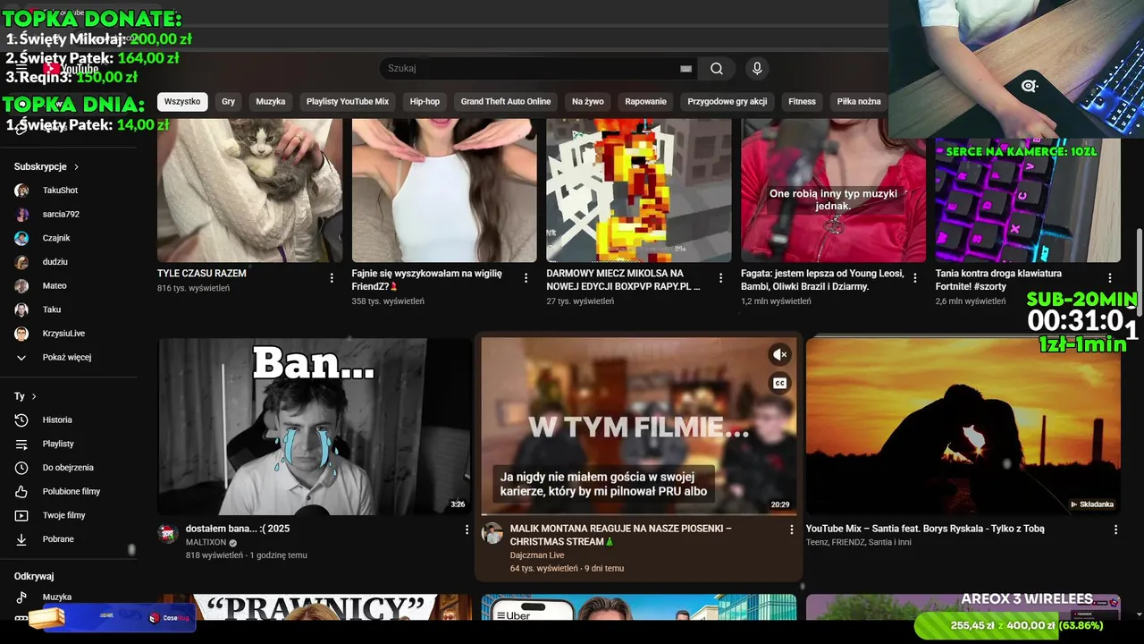Open the cat TYLE CZASU RAZEM short

[249, 191]
